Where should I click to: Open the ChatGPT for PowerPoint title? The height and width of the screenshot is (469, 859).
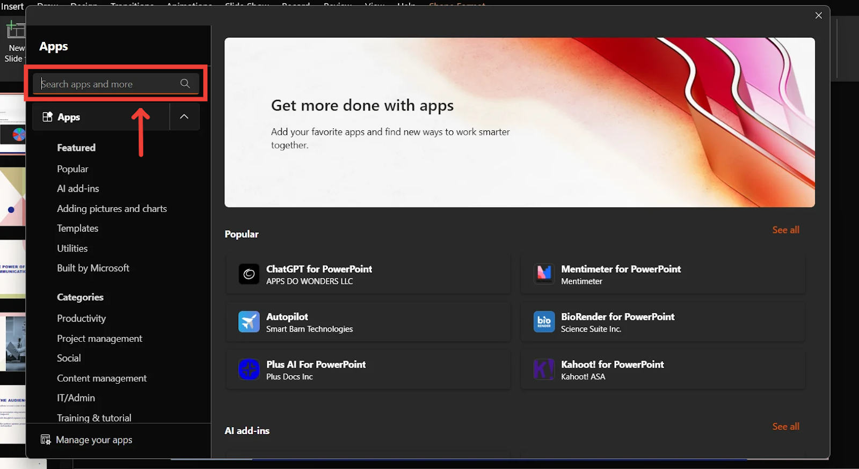pyautogui.click(x=319, y=269)
